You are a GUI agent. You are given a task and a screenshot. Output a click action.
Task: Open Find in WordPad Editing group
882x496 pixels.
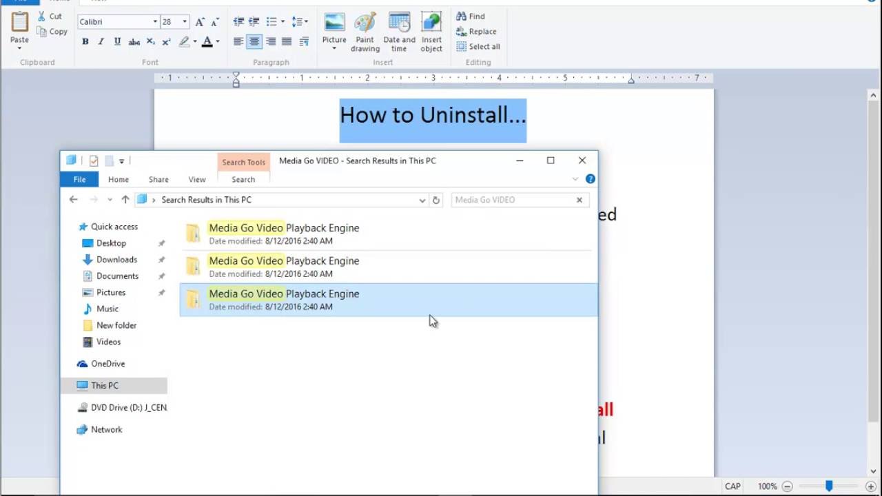tap(471, 16)
